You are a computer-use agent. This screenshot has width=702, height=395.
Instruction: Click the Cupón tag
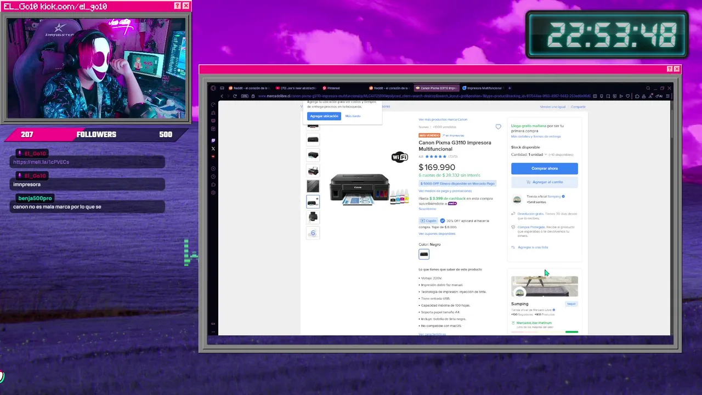428,221
